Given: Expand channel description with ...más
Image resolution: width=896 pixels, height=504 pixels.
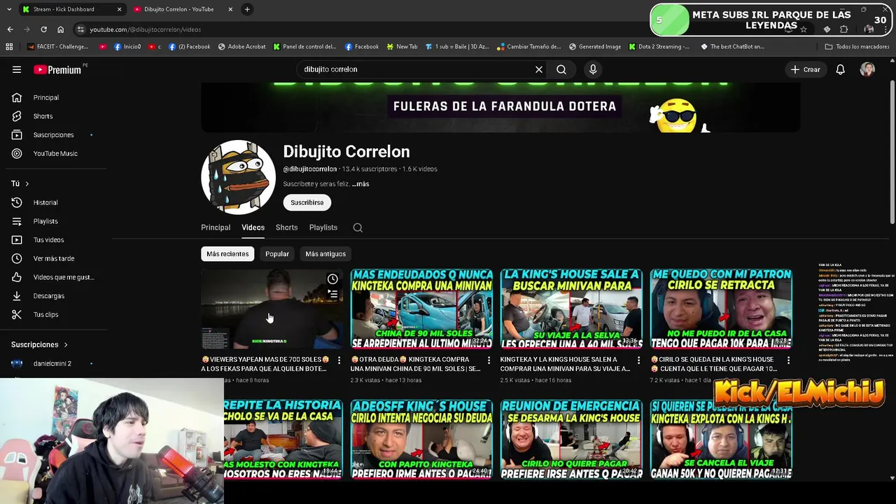Looking at the screenshot, I should coord(360,184).
